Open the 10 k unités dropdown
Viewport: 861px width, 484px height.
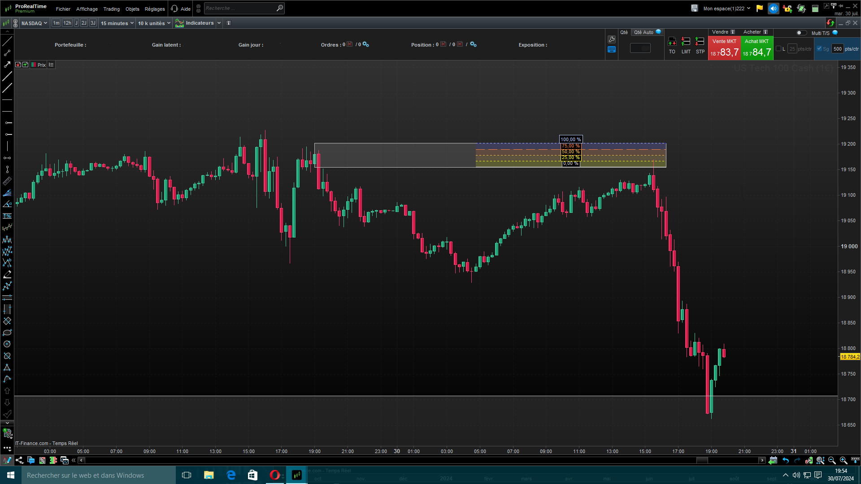click(154, 23)
